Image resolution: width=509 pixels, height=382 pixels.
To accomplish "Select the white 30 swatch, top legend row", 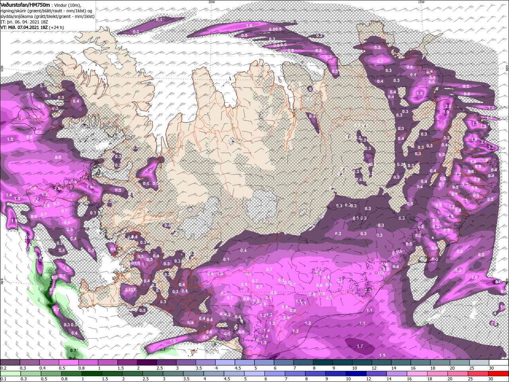I will tap(499, 363).
